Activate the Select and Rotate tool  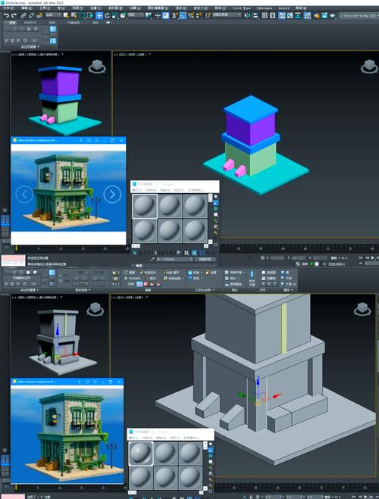pos(108,15)
